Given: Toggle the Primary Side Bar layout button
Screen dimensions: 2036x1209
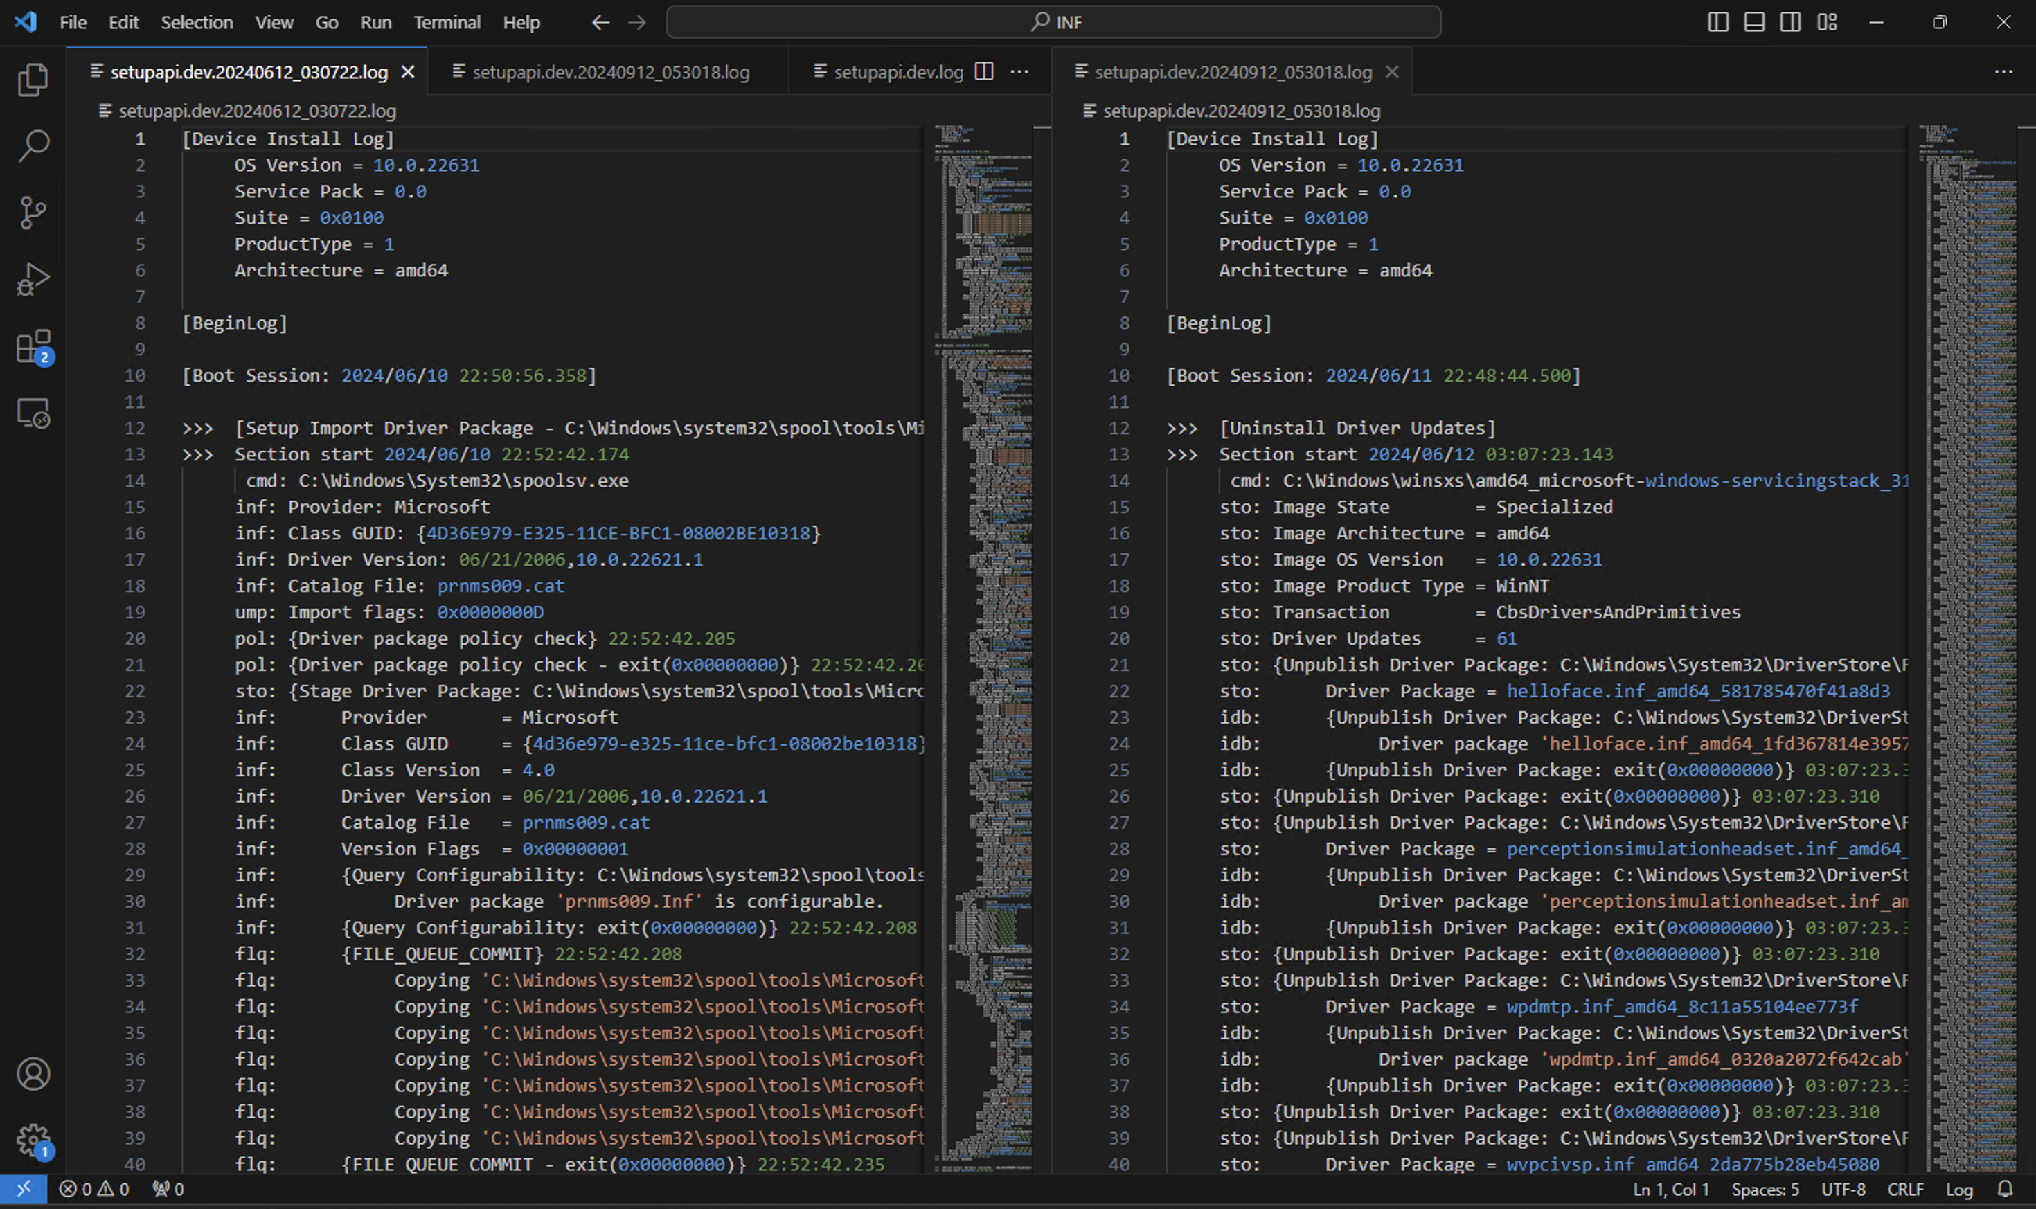Looking at the screenshot, I should pos(1717,23).
